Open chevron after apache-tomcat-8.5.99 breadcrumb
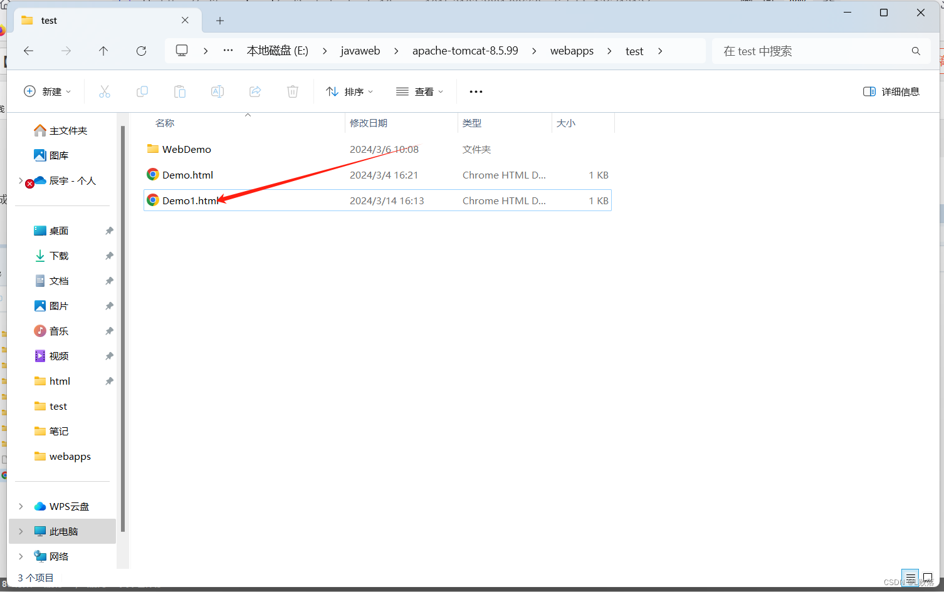 [534, 51]
